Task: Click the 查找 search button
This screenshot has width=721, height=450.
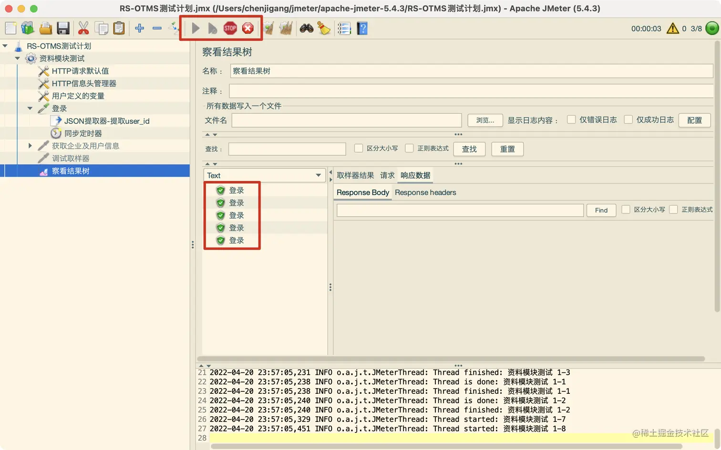Action: (469, 149)
